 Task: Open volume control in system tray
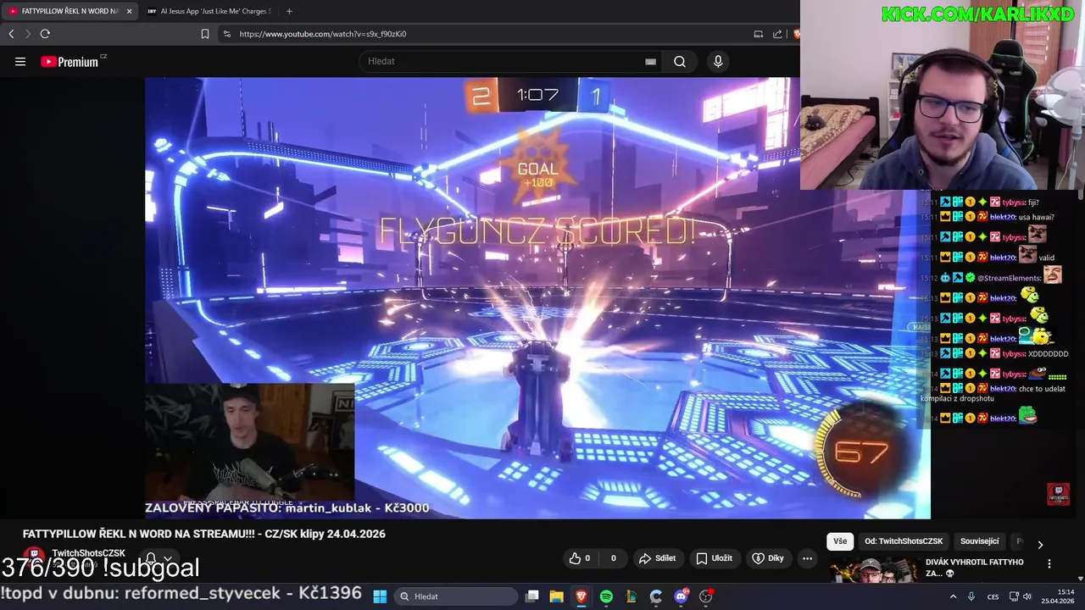click(1027, 596)
